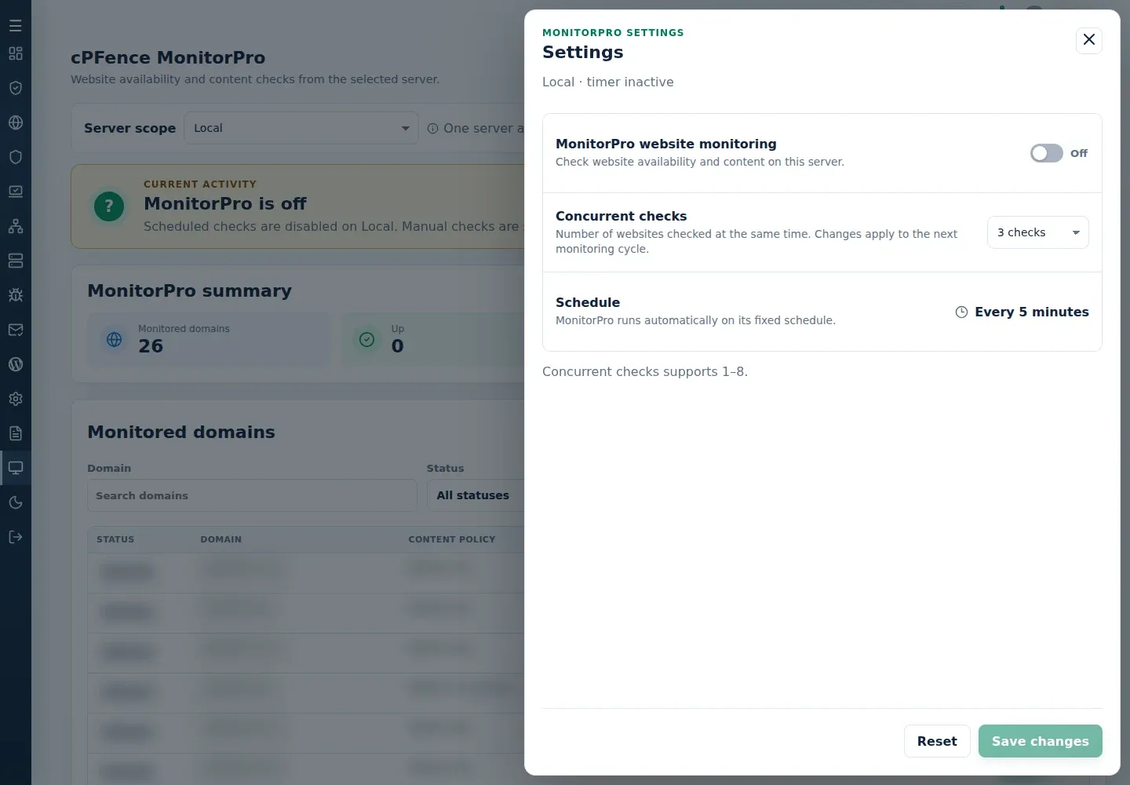Open the network hierarchy sidebar icon
Viewport: 1130px width, 785px height.
[x=16, y=226]
